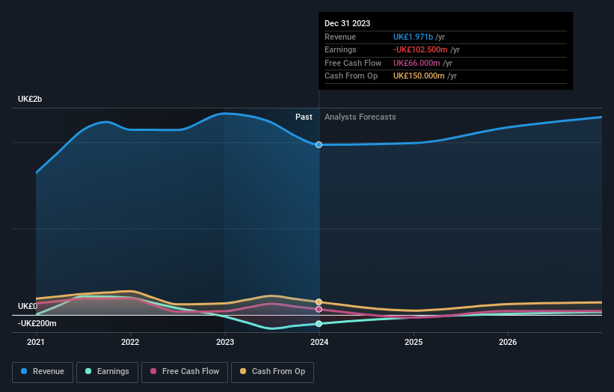Click the 2023 x-axis label
This screenshot has height=392, width=614.
225,343
